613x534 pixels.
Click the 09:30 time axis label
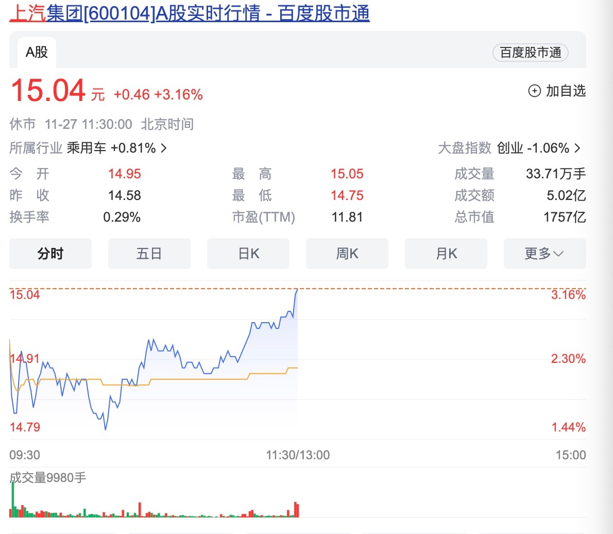pyautogui.click(x=25, y=455)
